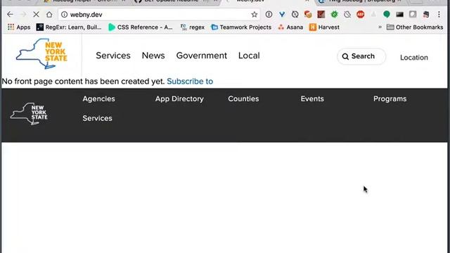This screenshot has height=253, width=450.
Task: Click the Search button
Action: (361, 56)
